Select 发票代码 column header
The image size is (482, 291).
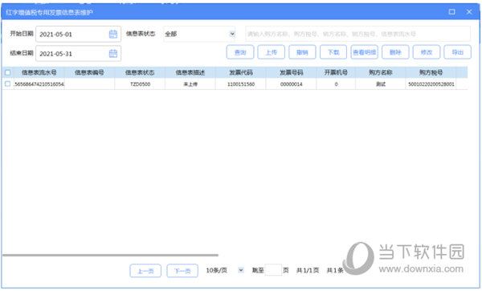[x=241, y=72]
